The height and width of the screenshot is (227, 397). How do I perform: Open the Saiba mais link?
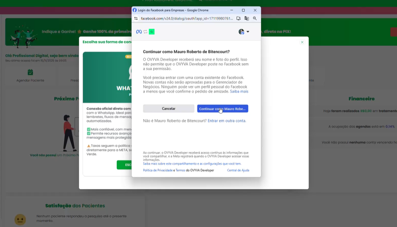[x=239, y=91]
